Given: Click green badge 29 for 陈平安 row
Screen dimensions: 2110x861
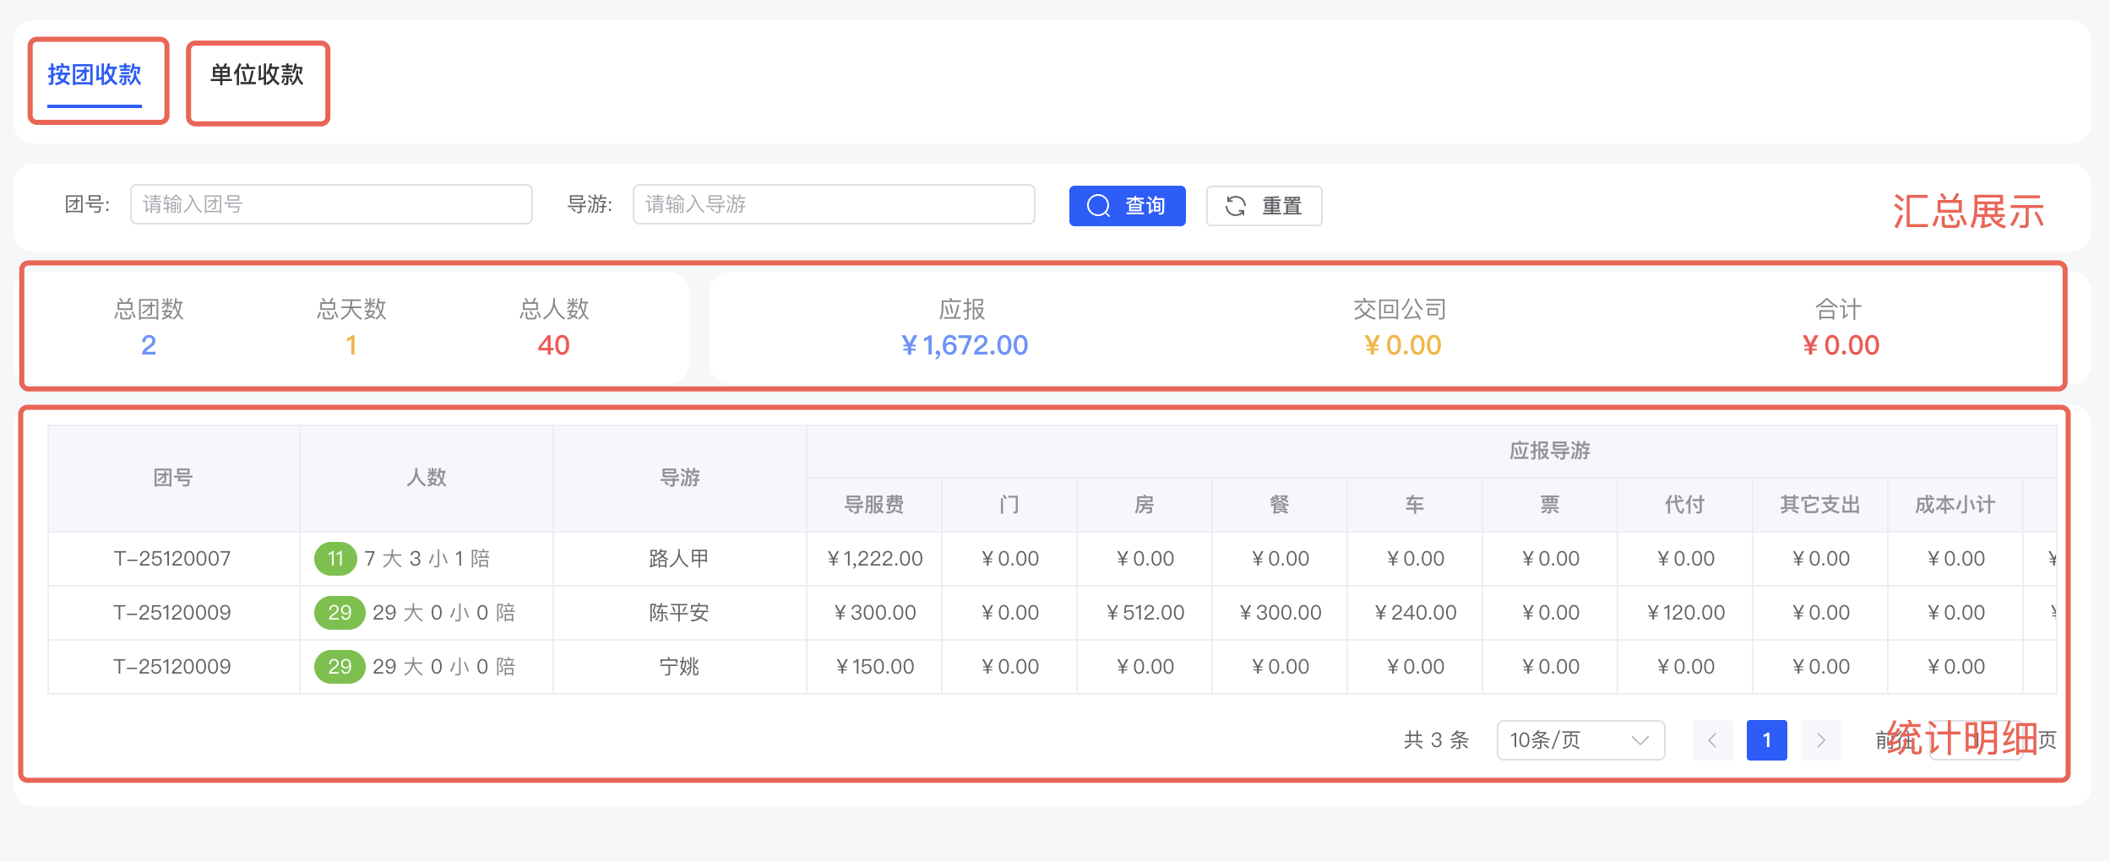Looking at the screenshot, I should [340, 613].
